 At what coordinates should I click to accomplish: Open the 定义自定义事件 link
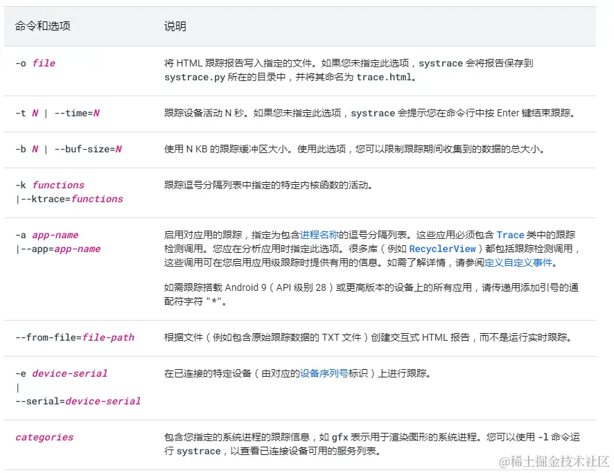518,262
